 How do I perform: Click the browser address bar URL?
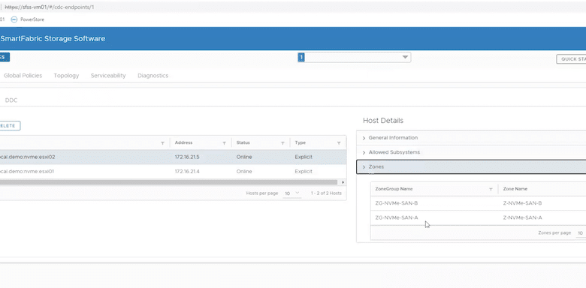[50, 7]
